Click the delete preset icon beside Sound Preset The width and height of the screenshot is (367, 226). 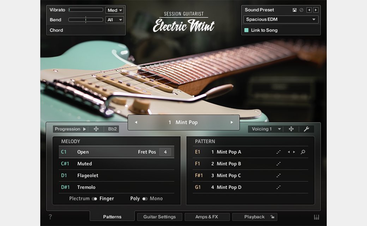[x=301, y=10]
